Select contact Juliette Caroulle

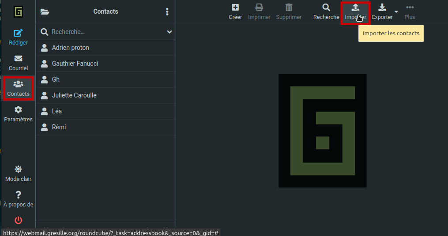click(74, 95)
